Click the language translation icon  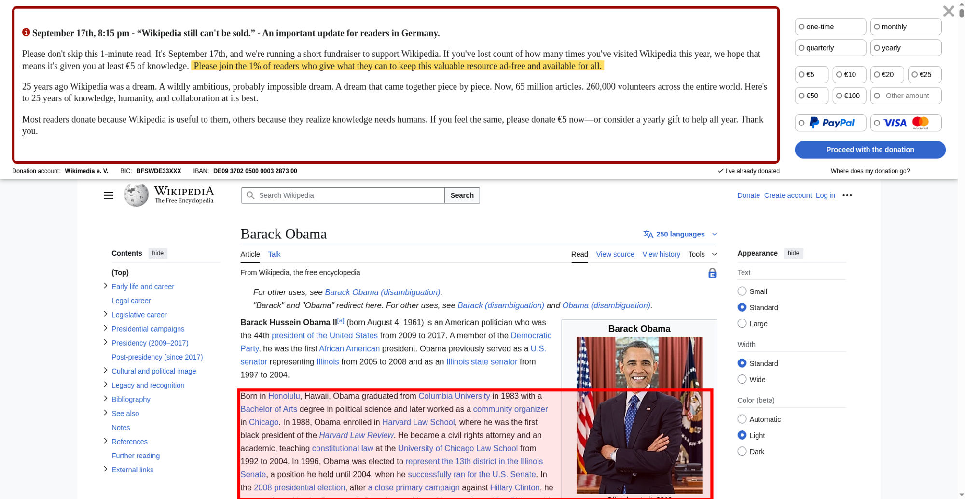pyautogui.click(x=648, y=234)
